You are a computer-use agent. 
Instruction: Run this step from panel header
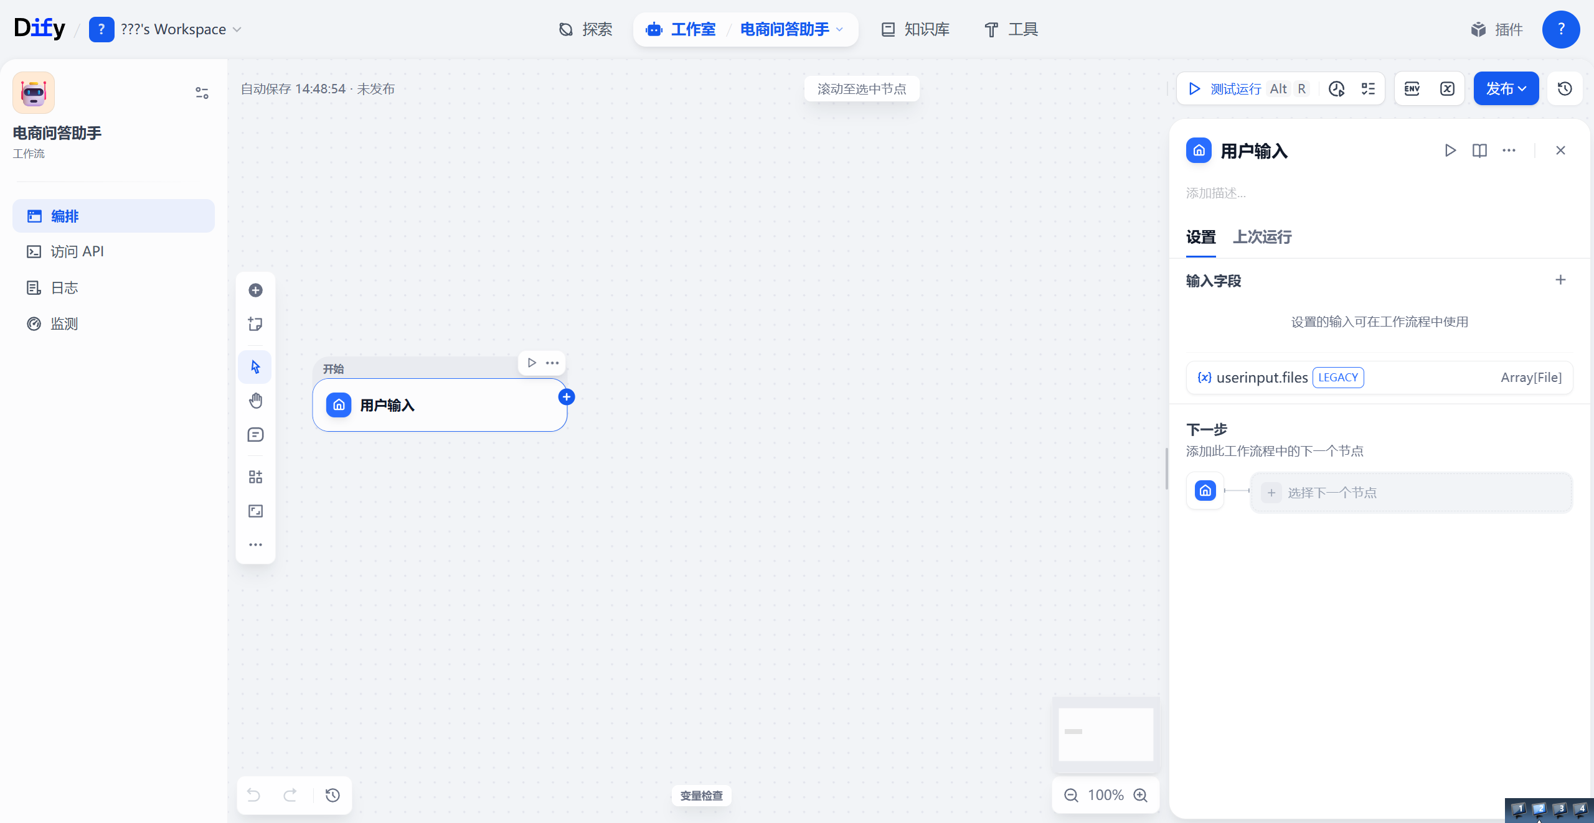(x=1450, y=151)
